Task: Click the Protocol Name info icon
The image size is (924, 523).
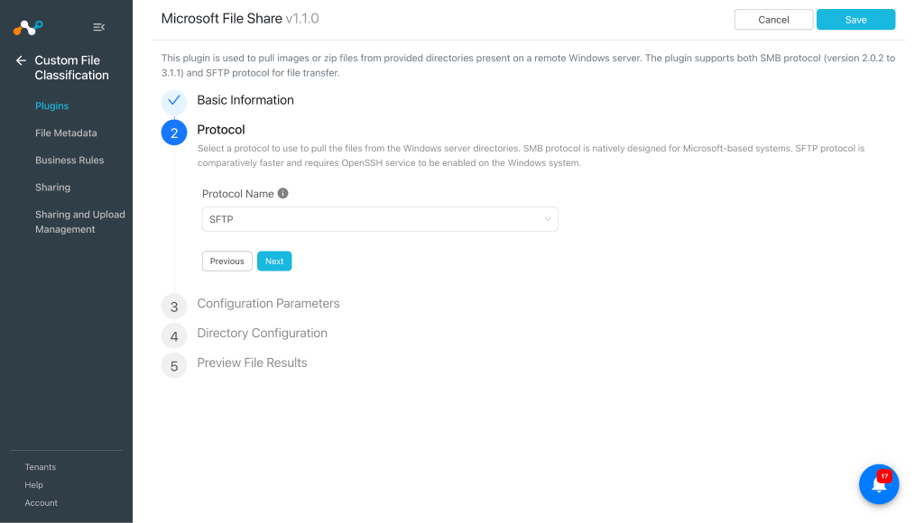Action: 282,193
